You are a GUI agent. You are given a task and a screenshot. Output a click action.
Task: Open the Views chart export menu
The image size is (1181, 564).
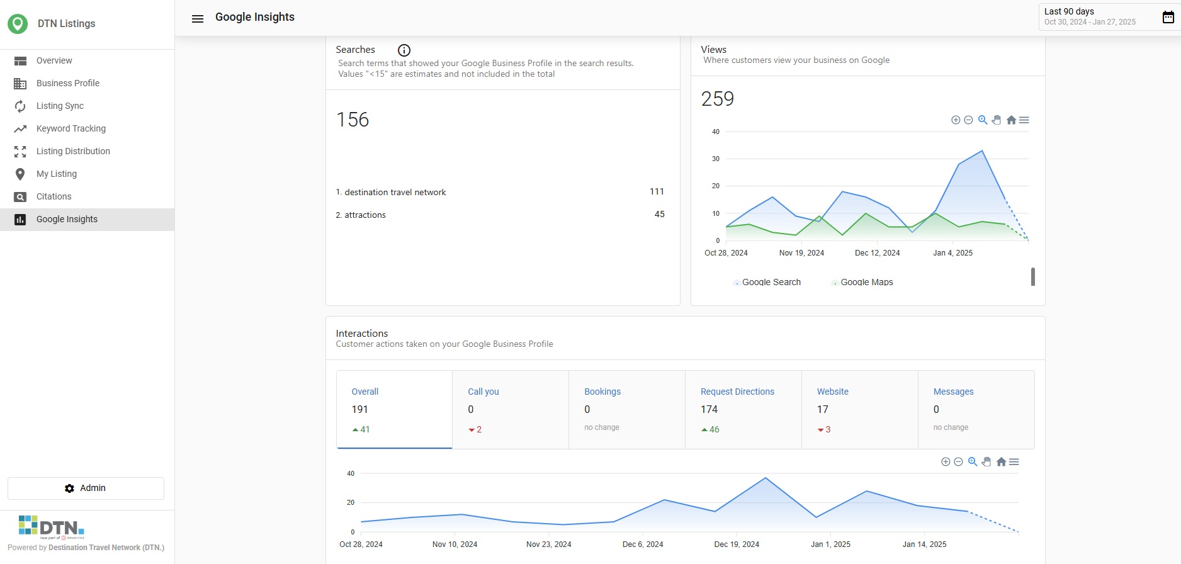click(x=1024, y=120)
